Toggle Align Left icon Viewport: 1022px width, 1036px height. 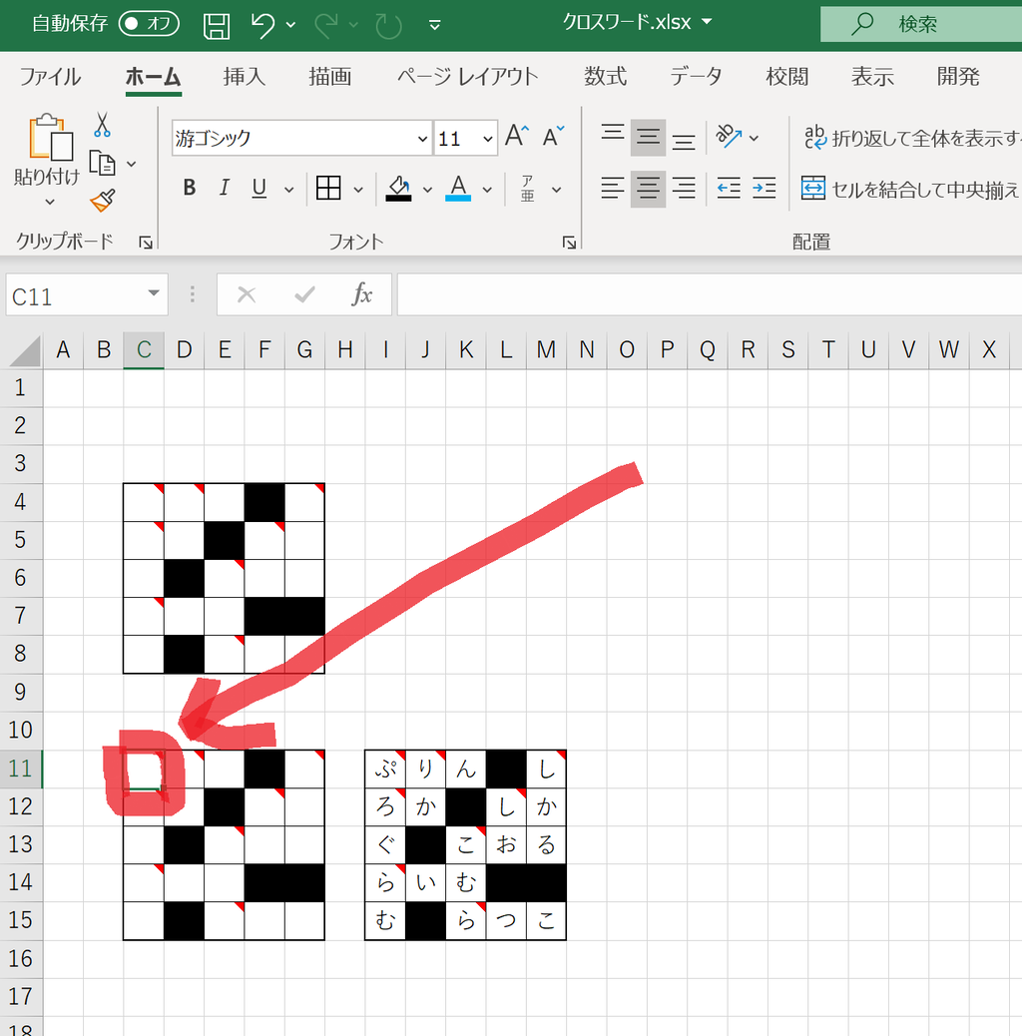click(x=613, y=189)
